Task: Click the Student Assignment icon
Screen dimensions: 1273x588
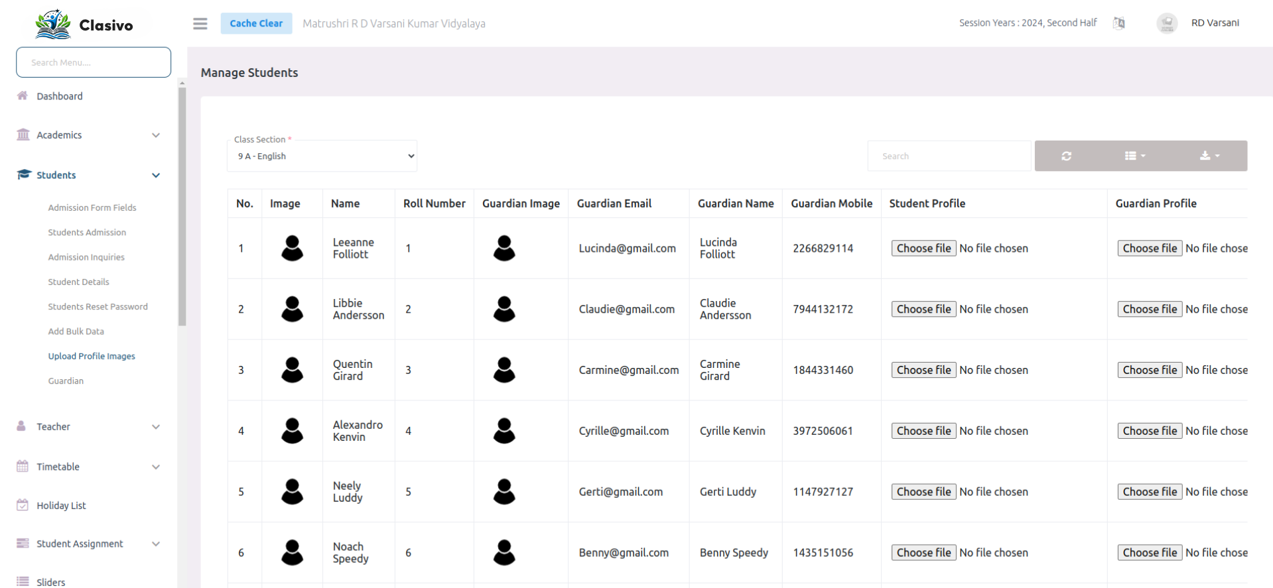Action: click(23, 543)
